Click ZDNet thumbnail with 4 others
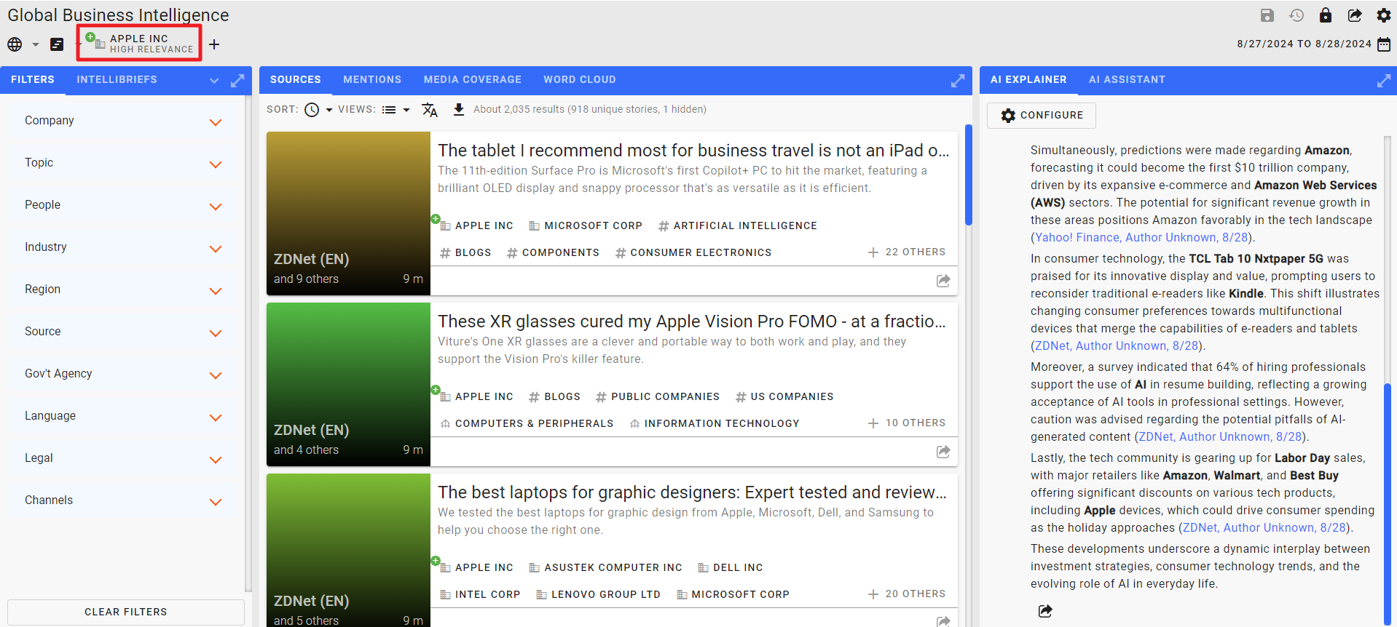1397x627 pixels. click(348, 384)
